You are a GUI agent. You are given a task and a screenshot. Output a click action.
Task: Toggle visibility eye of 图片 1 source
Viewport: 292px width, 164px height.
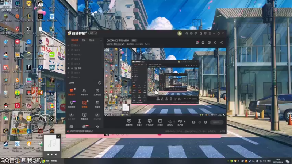(x=68, y=45)
